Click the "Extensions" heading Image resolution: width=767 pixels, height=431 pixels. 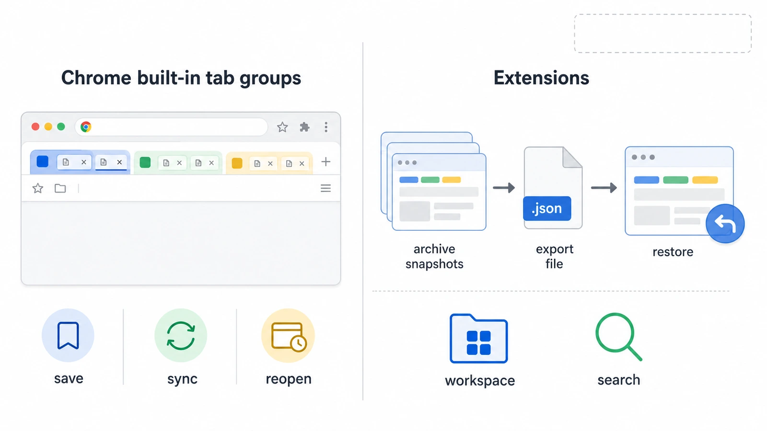(x=541, y=78)
